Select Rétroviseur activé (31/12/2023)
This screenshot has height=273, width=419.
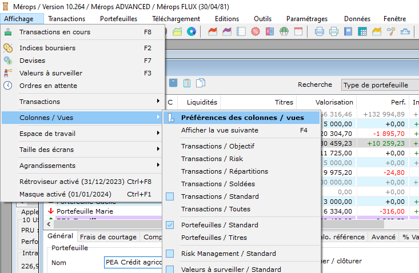82,182
